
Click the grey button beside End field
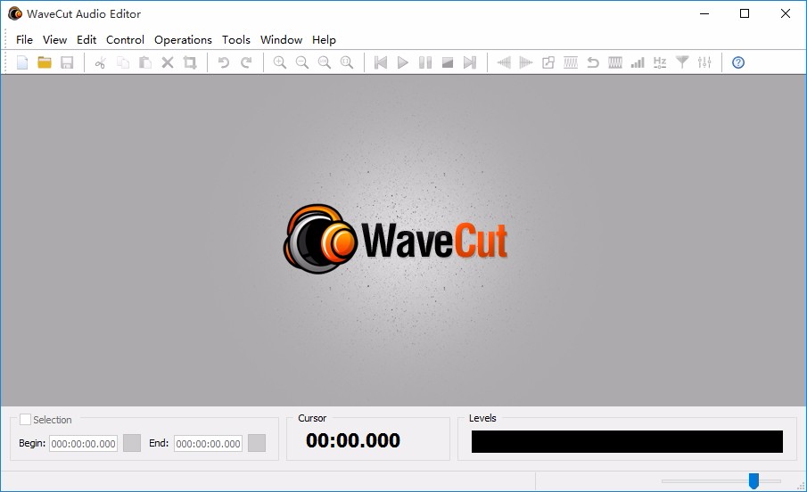pyautogui.click(x=257, y=443)
